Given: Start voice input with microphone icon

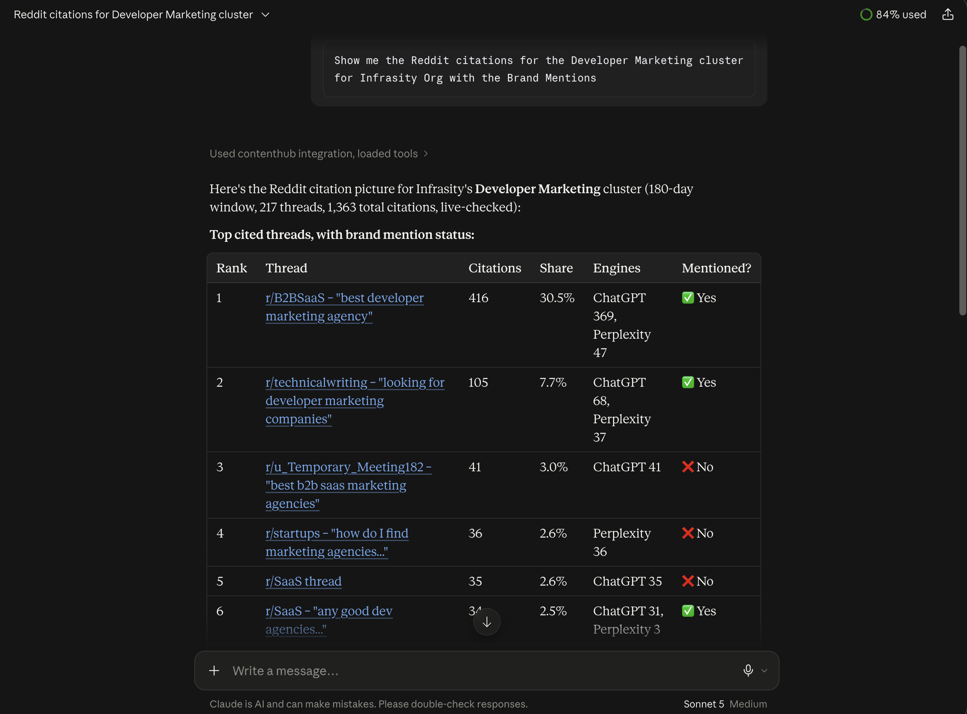Looking at the screenshot, I should coord(748,670).
